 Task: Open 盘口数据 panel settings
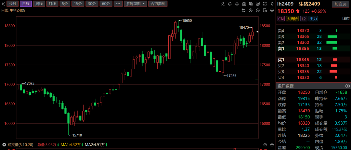click(x=347, y=86)
